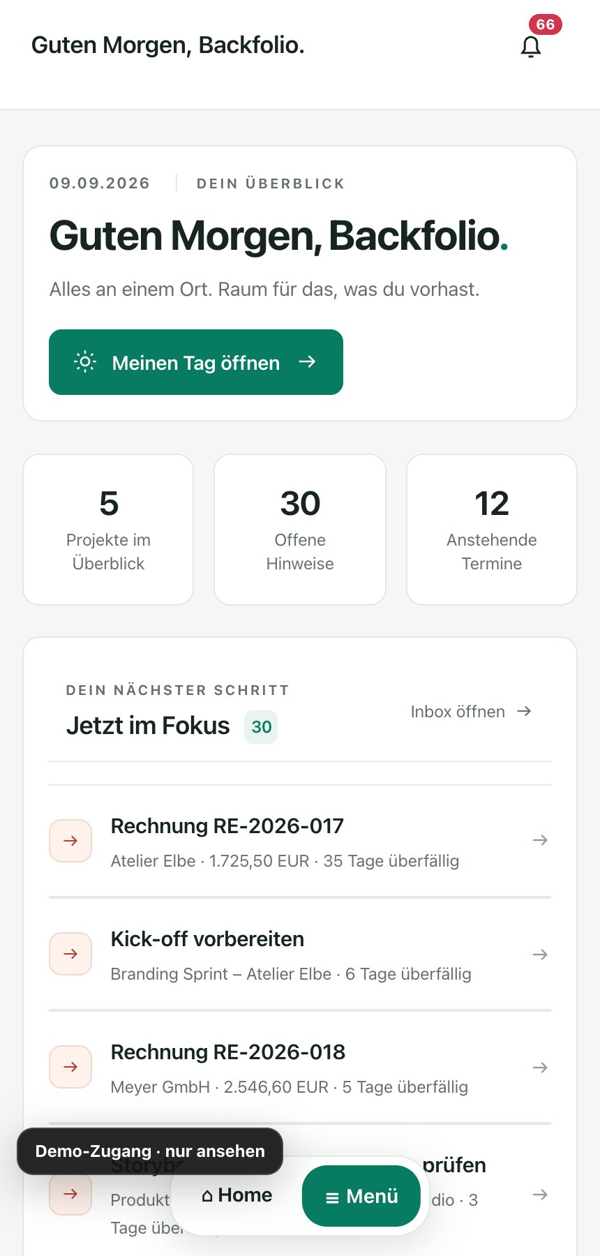Screen dimensions: 600x1256
Task: Click the sun icon in Meinen Tag öffnen
Action: [x=85, y=362]
